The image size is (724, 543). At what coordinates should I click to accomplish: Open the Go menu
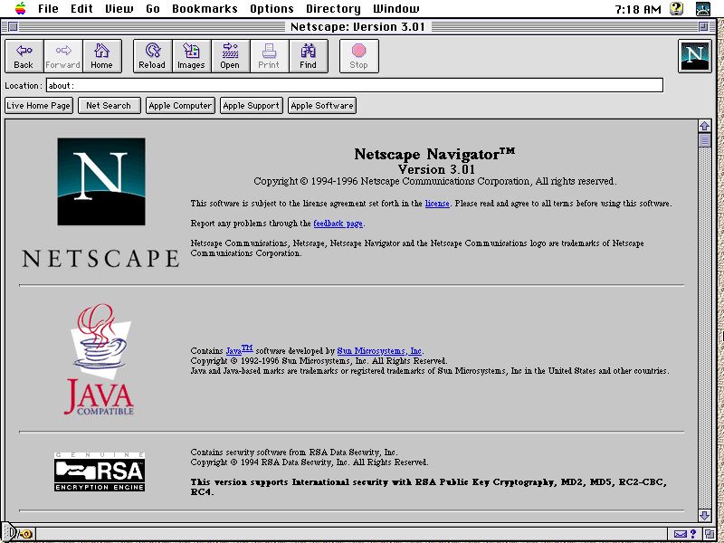152,8
